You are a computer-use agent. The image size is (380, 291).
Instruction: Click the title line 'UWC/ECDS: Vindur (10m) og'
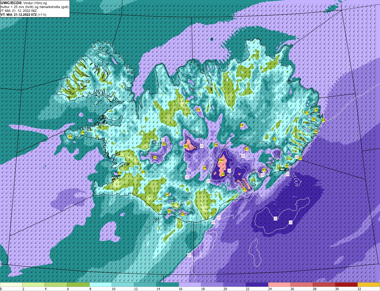[24, 3]
